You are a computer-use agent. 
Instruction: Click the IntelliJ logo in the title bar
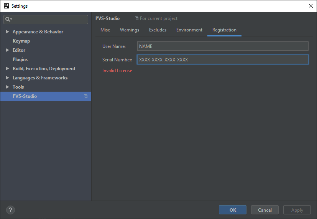coord(7,6)
